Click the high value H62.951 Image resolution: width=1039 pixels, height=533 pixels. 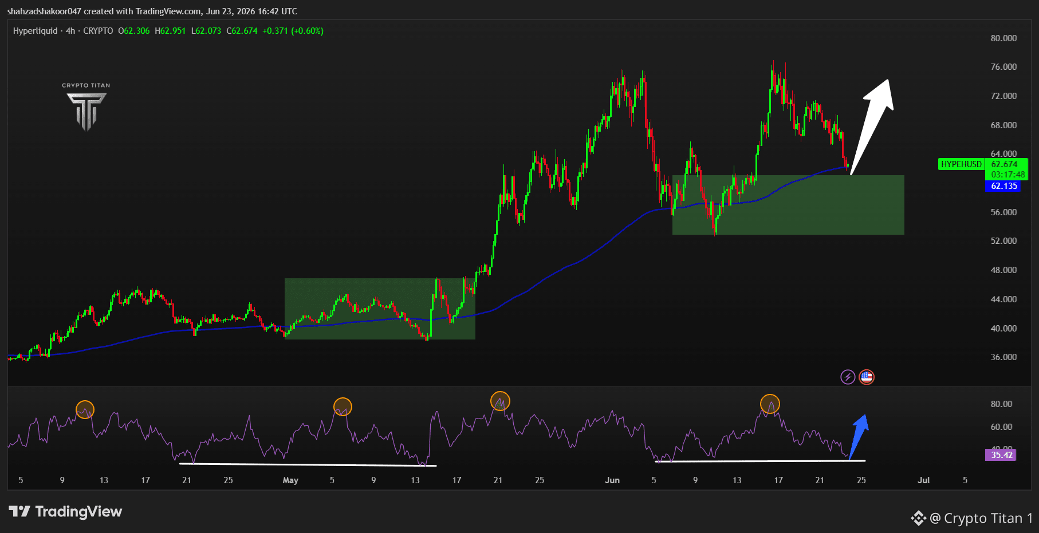click(x=170, y=31)
